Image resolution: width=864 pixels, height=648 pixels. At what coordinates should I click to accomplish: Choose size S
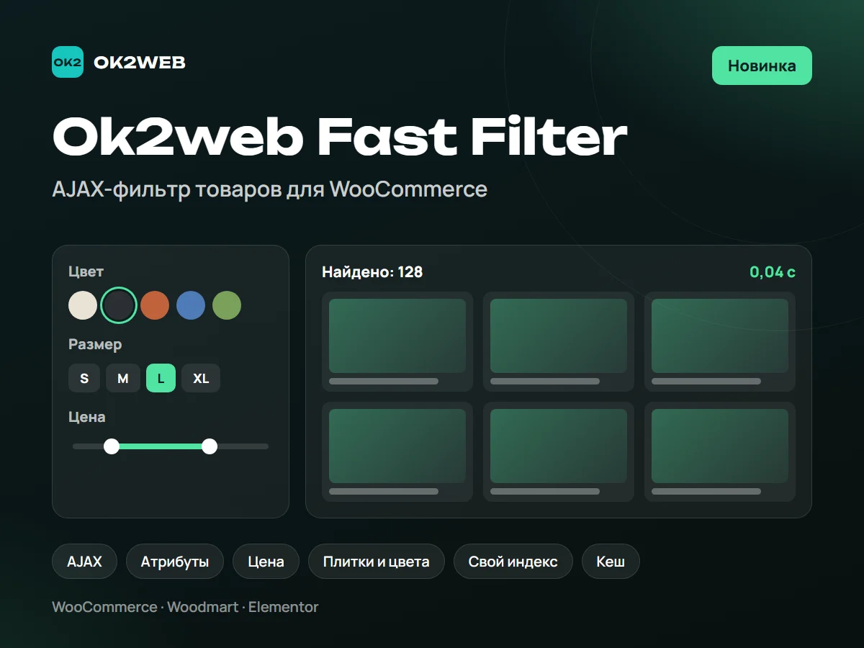84,378
